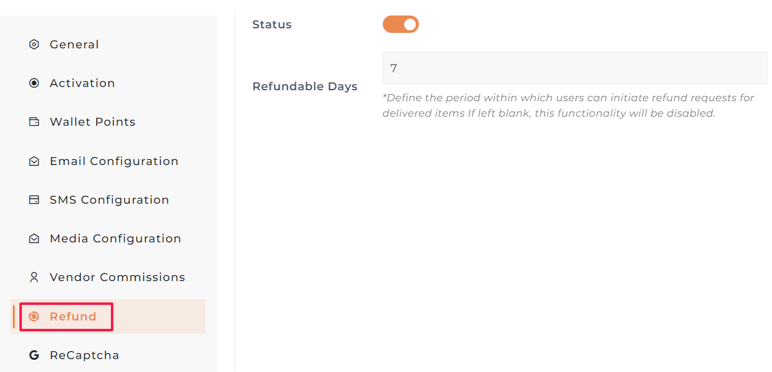Click the Email Configuration envelope icon
This screenshot has width=772, height=372.
[34, 161]
